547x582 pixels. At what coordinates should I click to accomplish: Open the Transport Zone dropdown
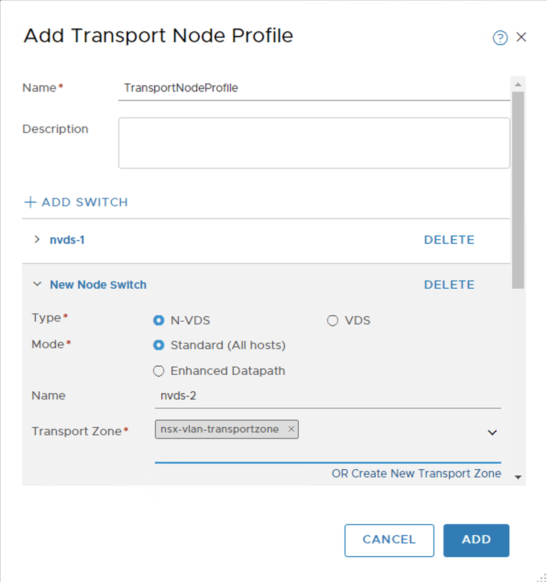coord(492,432)
